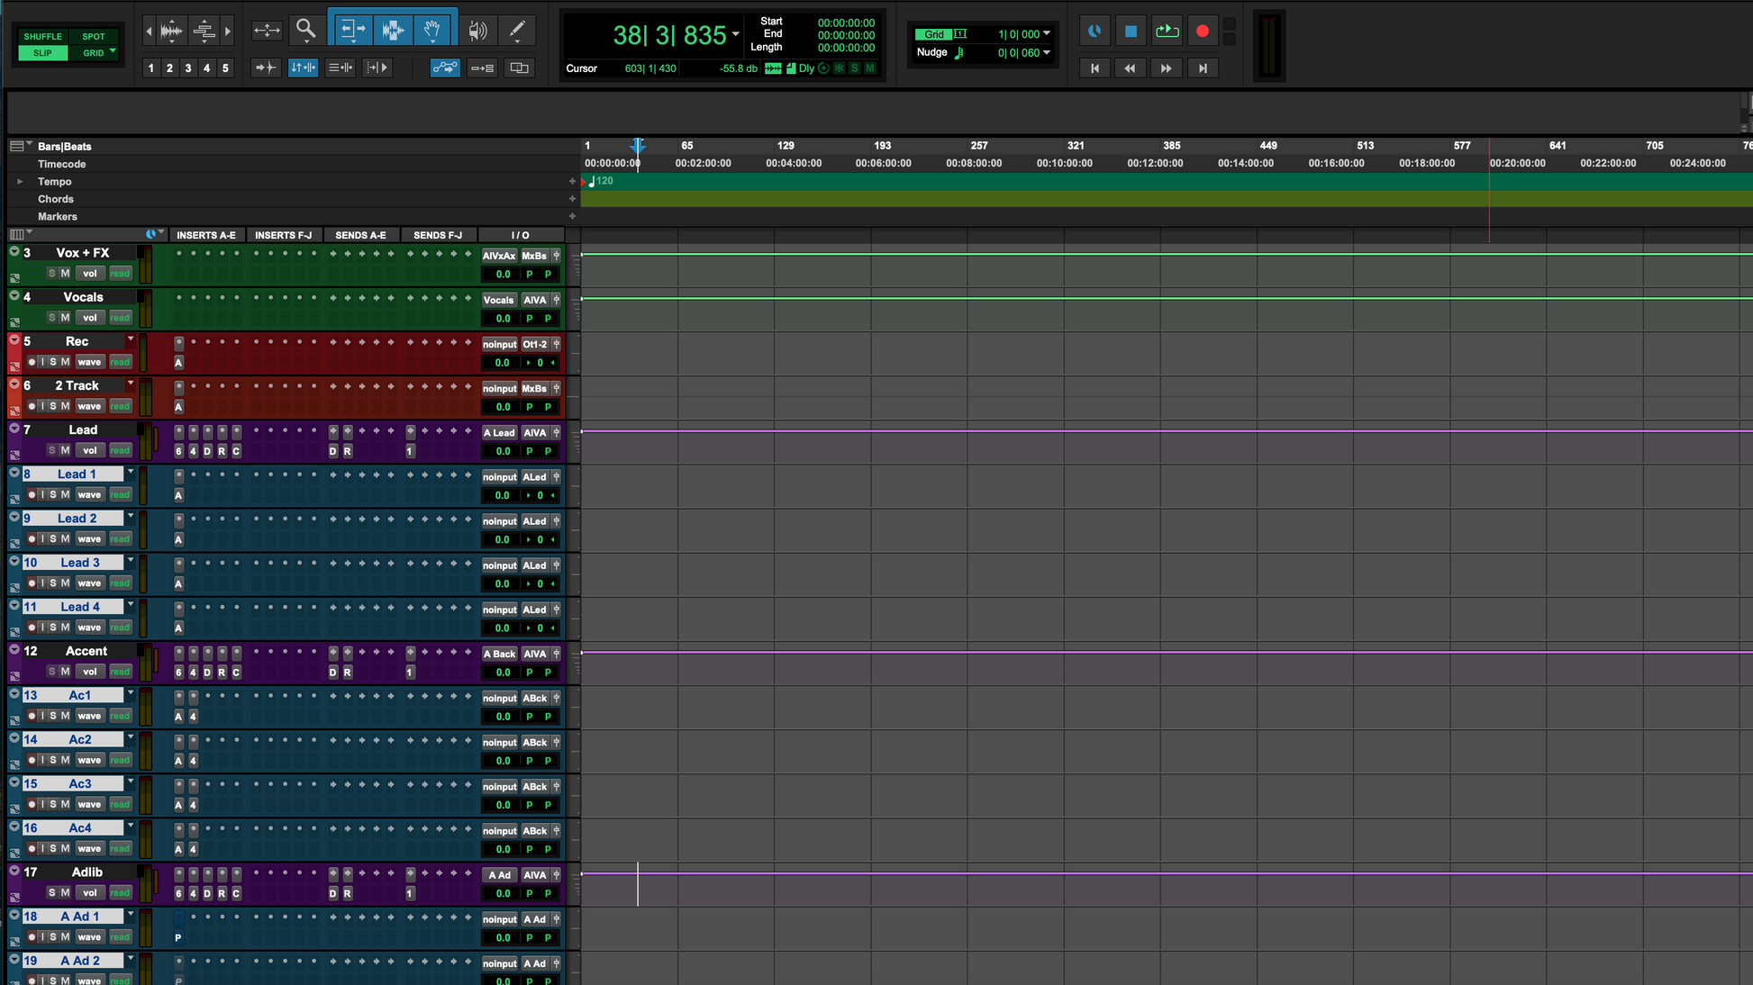Toggle loop playback button
Screen dimensions: 1753x985
click(x=1167, y=31)
